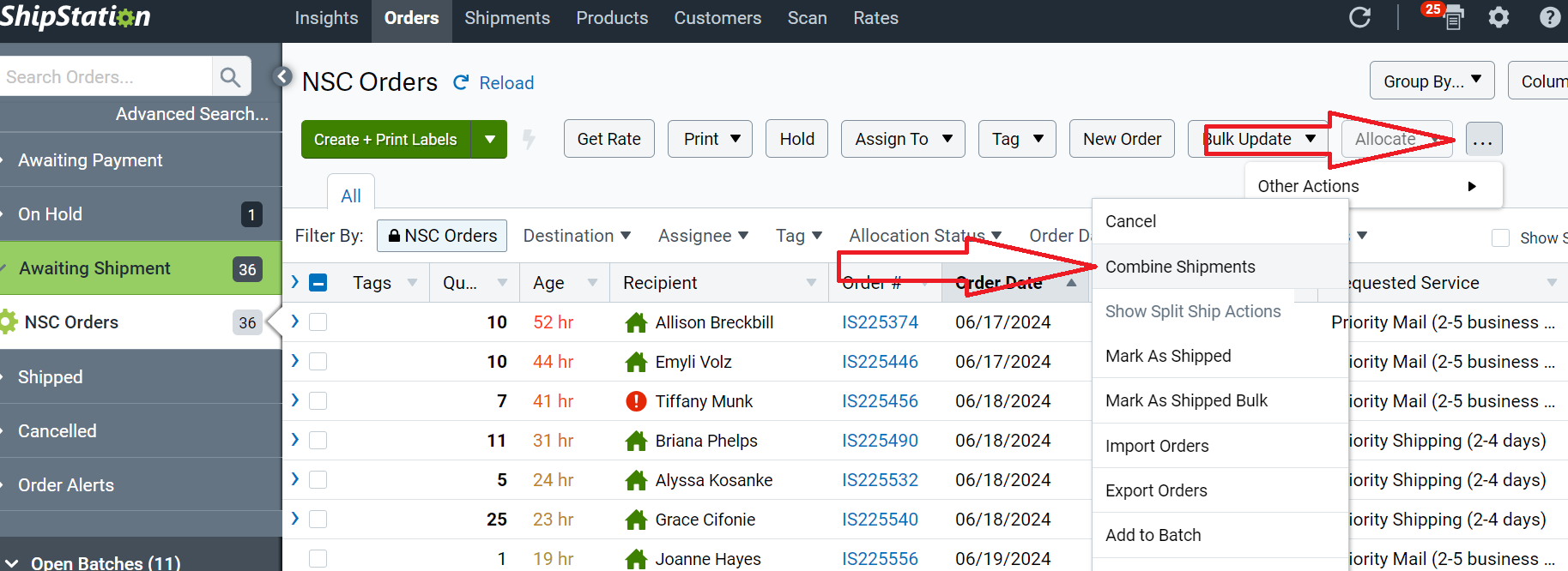Open the Rates tab

875,18
